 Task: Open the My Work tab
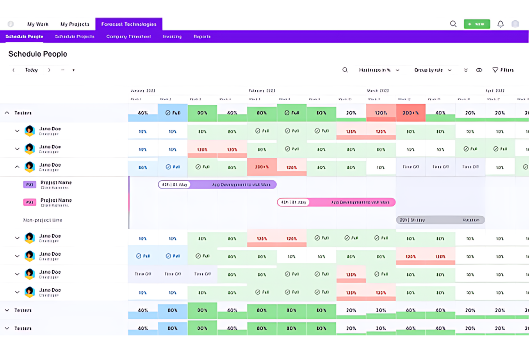(38, 24)
